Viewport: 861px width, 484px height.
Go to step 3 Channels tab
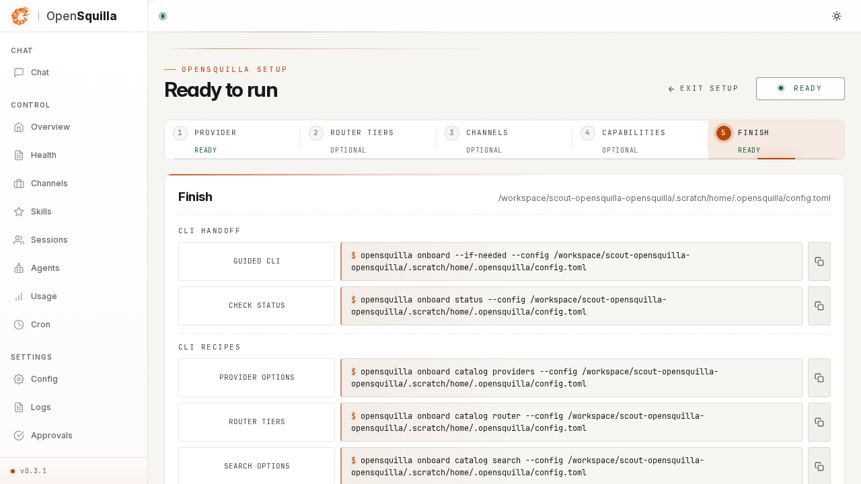(x=504, y=140)
